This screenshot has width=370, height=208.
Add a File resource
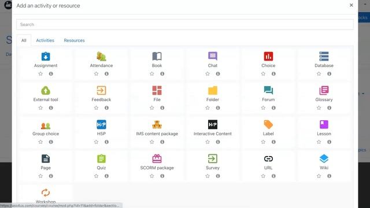tap(157, 90)
